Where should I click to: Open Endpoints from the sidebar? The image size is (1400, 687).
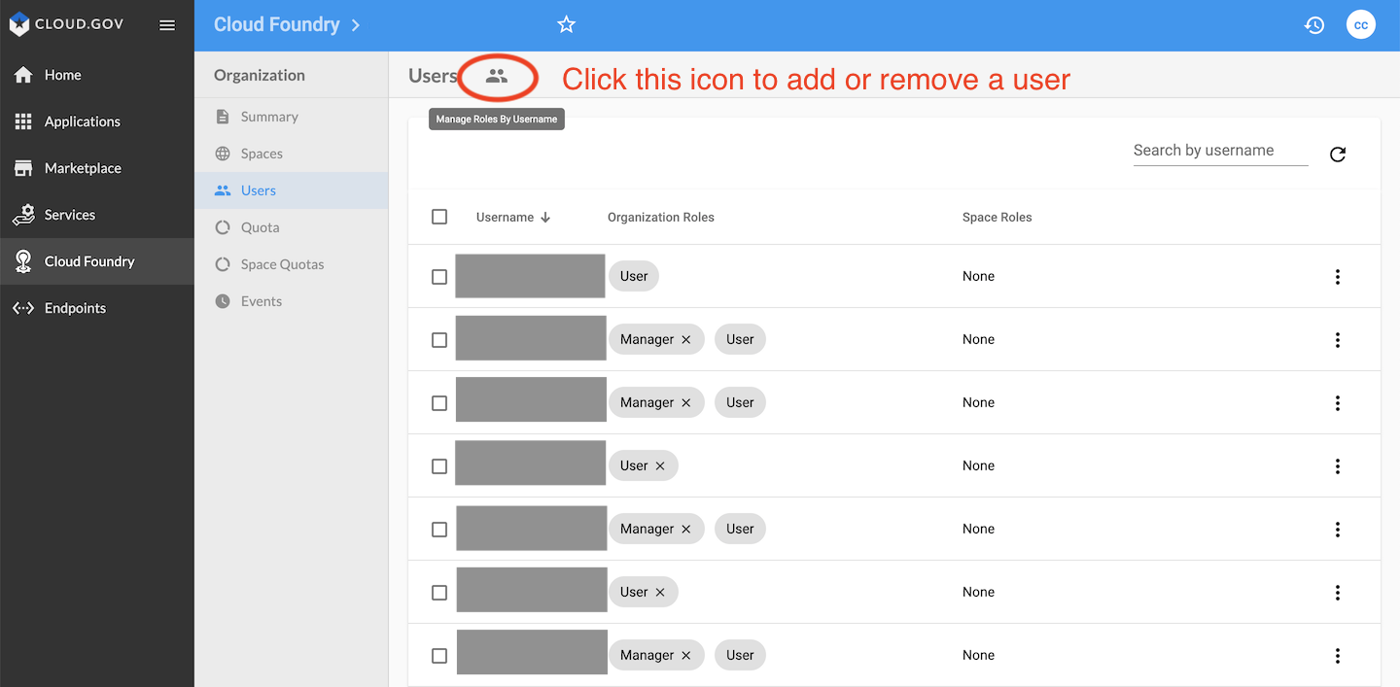97,308
